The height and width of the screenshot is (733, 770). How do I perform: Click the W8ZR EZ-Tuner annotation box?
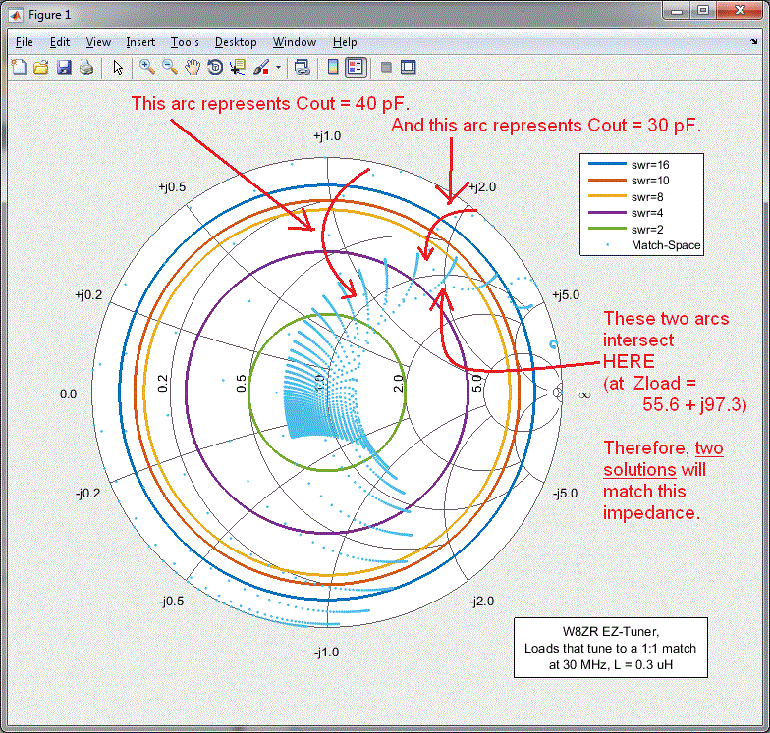click(611, 648)
